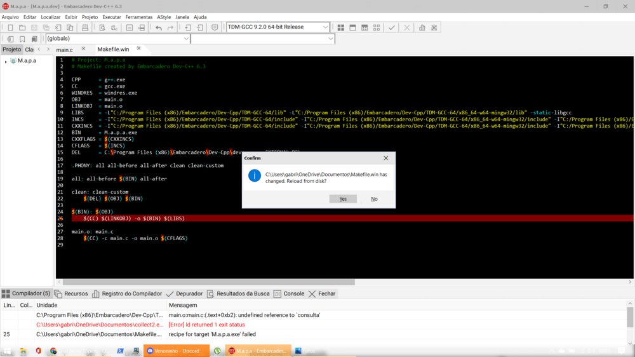Open the TDM-GCC compiler set dropdown
Screen dimensions: 635x357
pos(325,27)
